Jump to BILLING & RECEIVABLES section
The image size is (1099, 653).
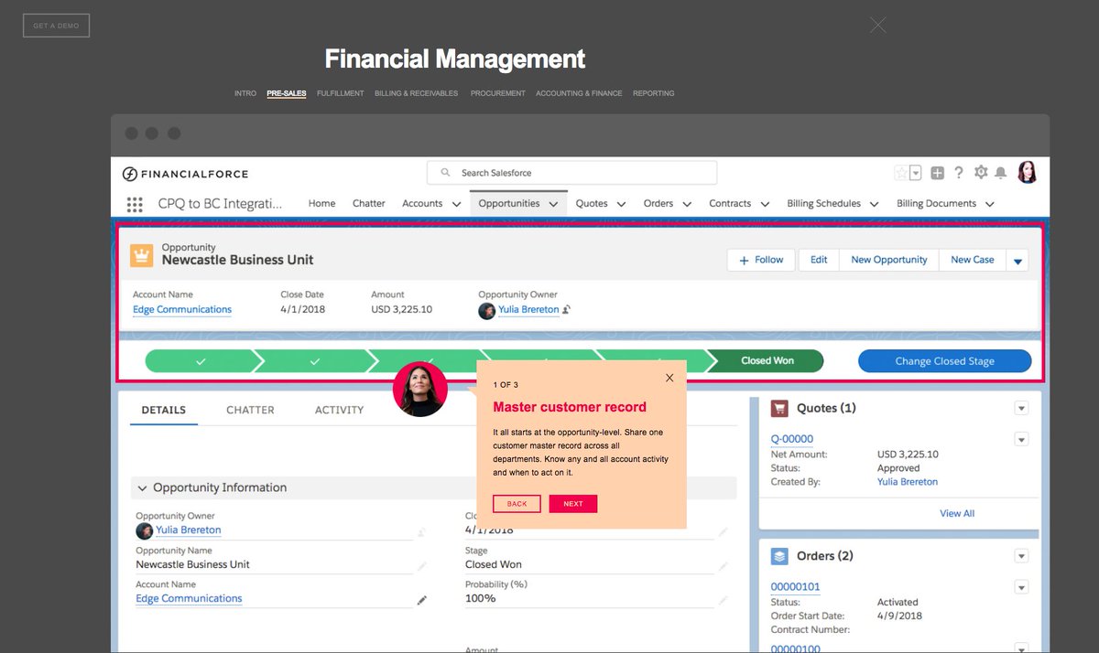tap(417, 93)
